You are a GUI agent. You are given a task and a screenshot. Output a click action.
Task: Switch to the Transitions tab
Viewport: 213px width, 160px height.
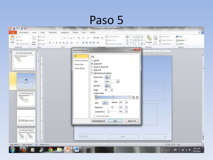click(x=53, y=32)
